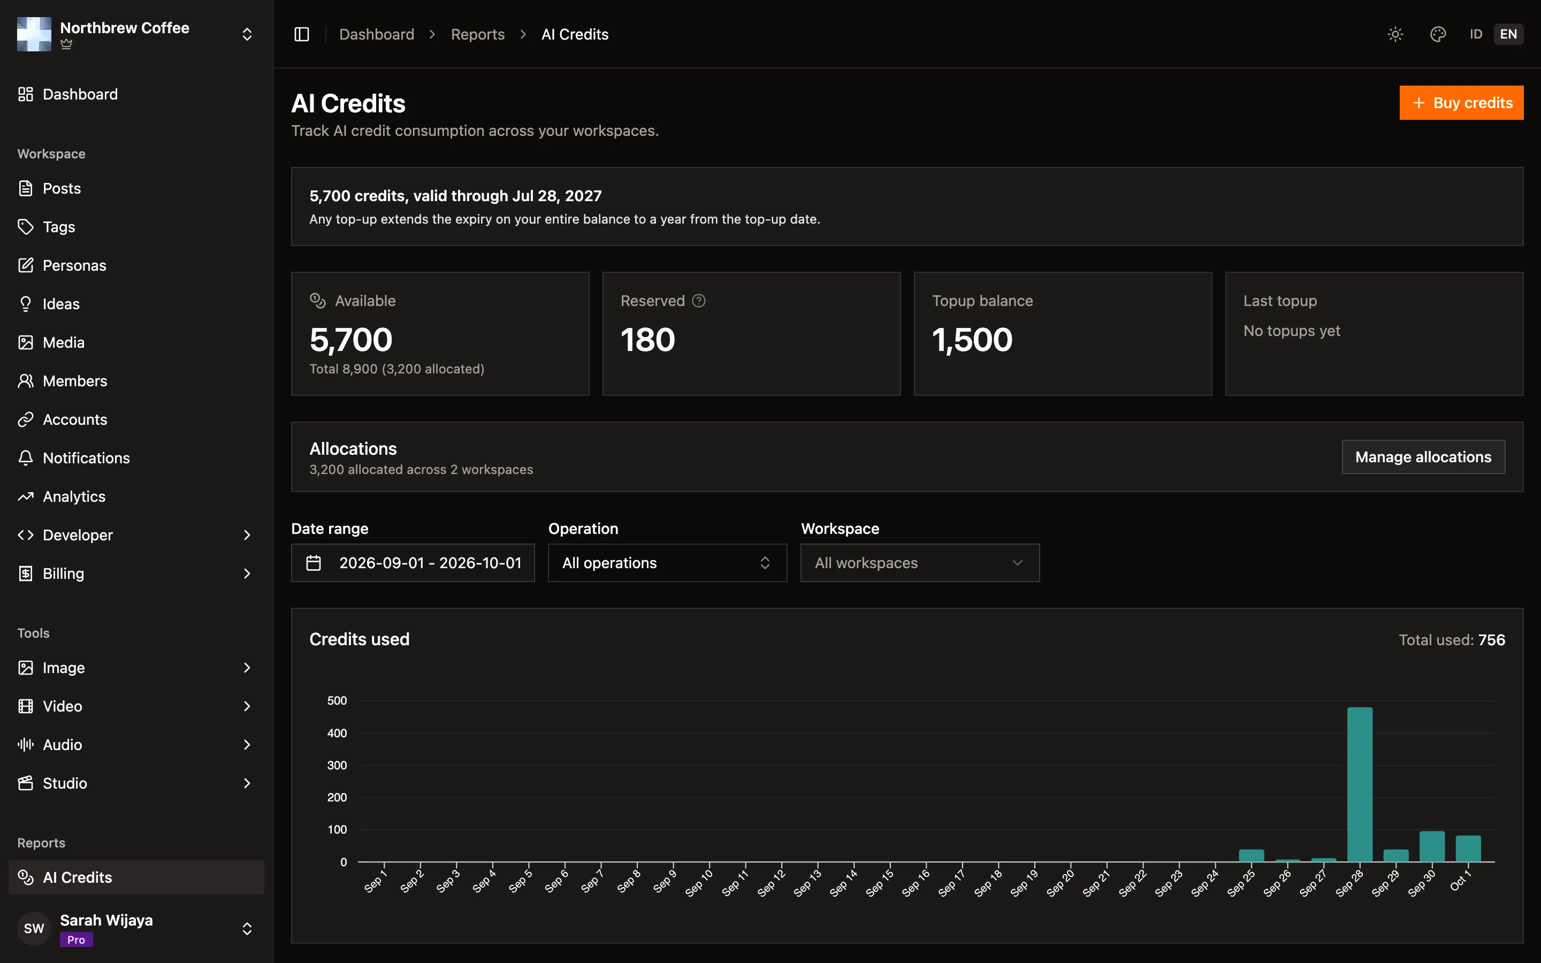The image size is (1541, 963).
Task: Expand the Studio section
Action: [x=136, y=783]
